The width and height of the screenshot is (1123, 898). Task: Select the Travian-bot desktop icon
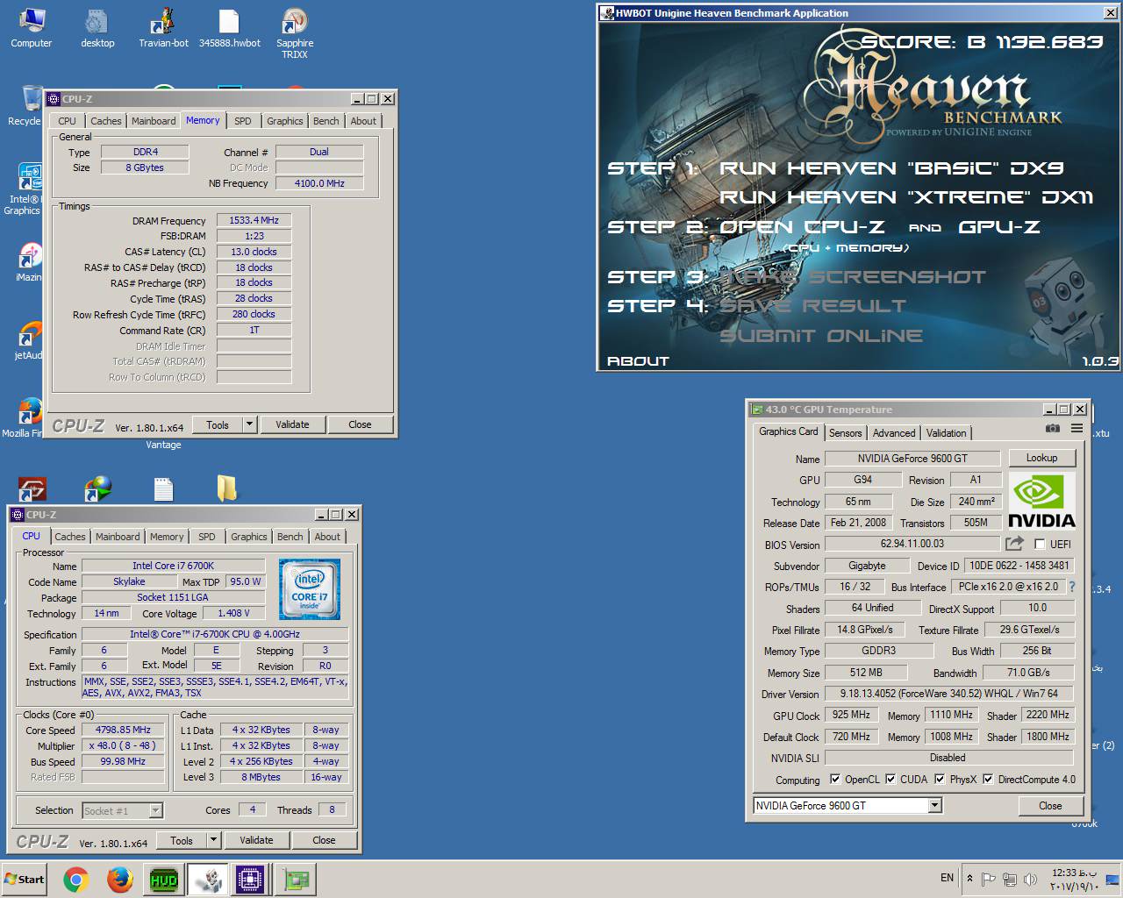pos(163,28)
